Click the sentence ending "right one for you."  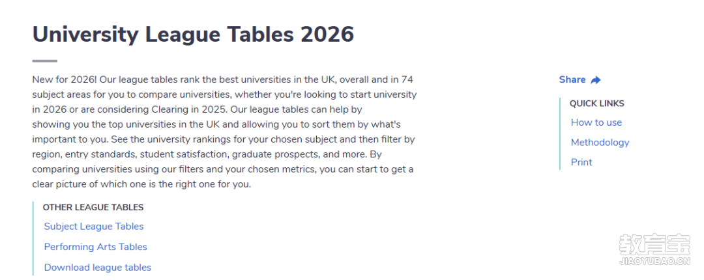tap(141, 184)
